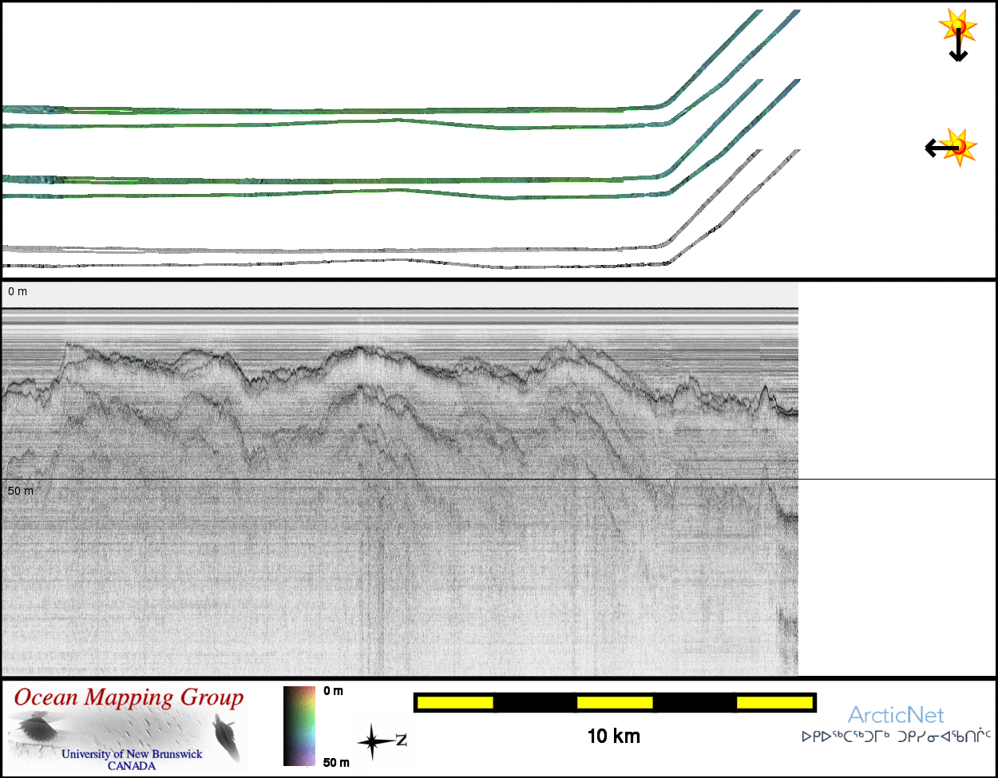Click the Ocean Mapping Group title
Image resolution: width=998 pixels, height=778 pixels.
[129, 697]
